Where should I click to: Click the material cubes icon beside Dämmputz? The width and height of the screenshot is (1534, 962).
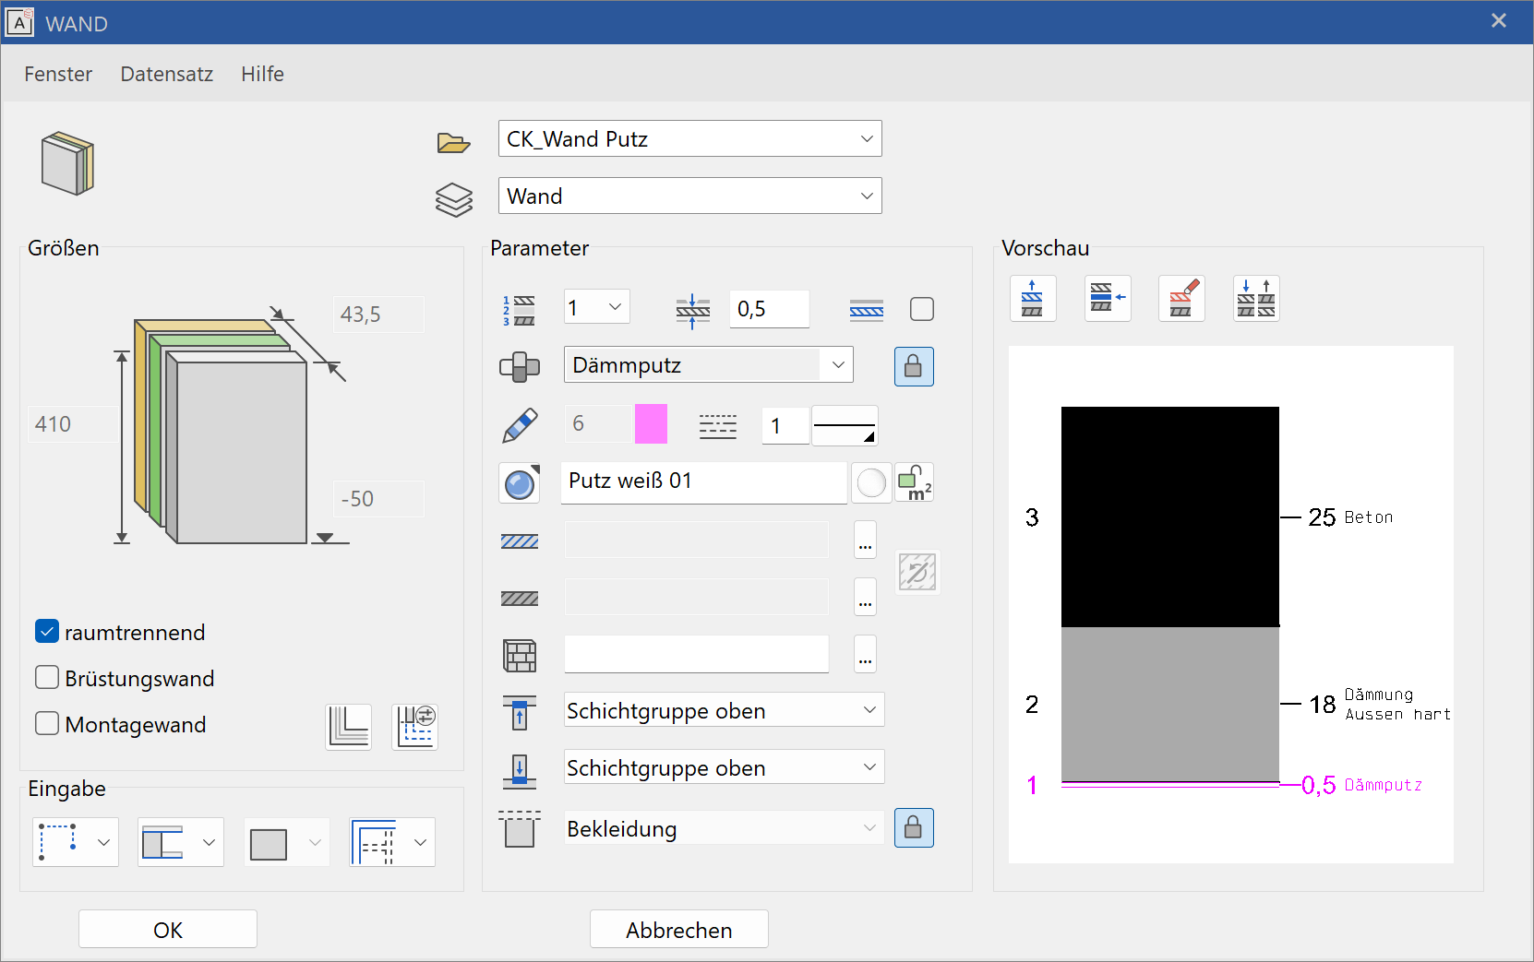tap(520, 367)
